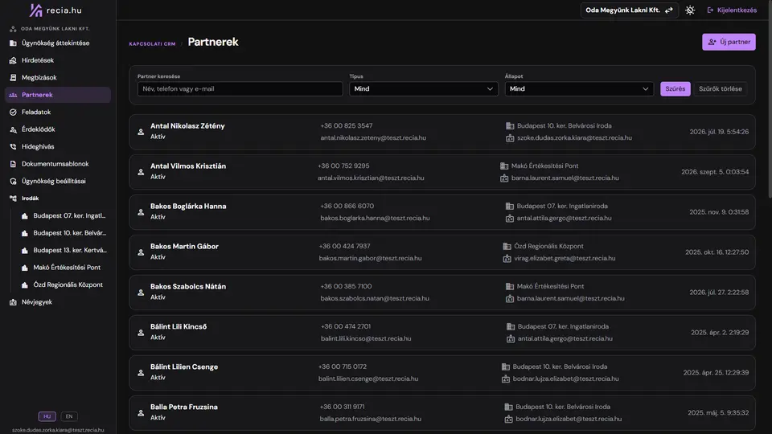Click the Szűrők törlése button

tap(721, 89)
